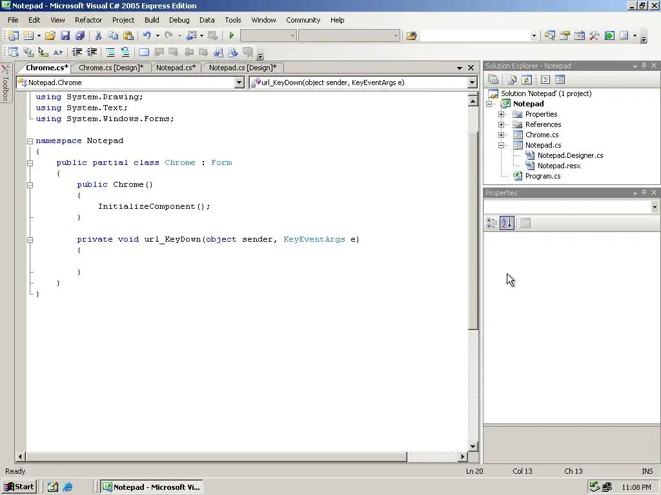Switch to the Notepad.cs* tab
The width and height of the screenshot is (661, 495).
click(176, 68)
